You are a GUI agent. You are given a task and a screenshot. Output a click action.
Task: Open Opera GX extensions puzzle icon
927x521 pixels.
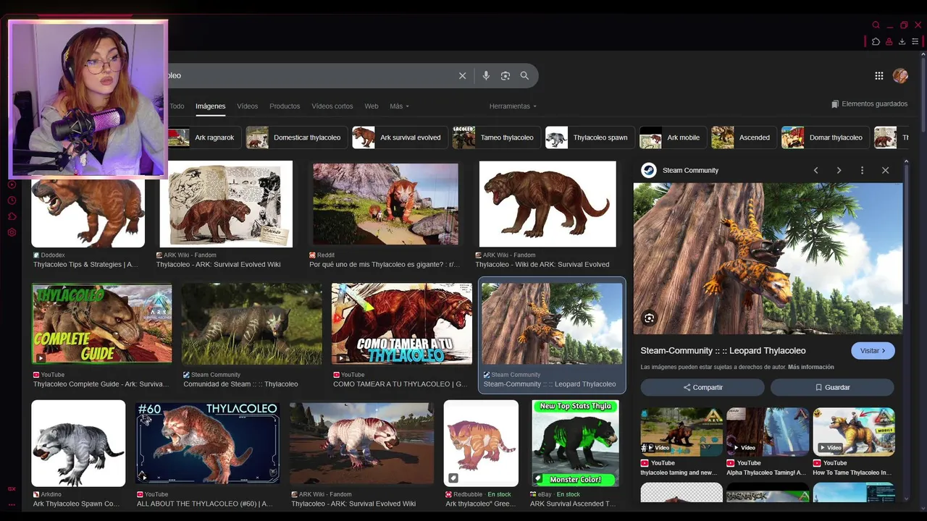[876, 42]
